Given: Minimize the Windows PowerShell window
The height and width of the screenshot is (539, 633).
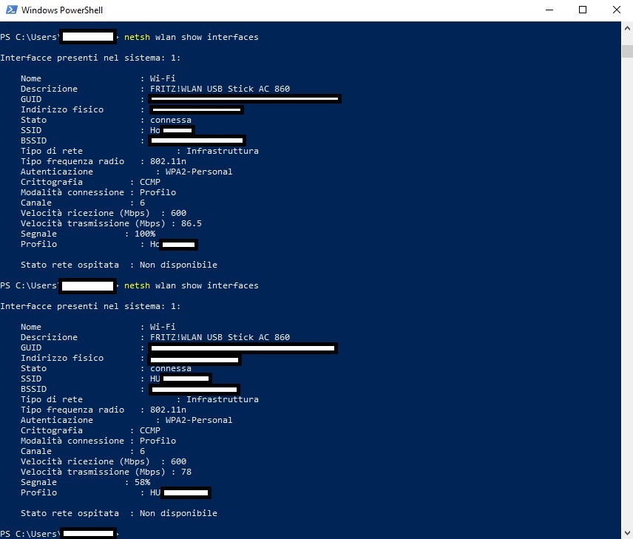Looking at the screenshot, I should pyautogui.click(x=549, y=10).
